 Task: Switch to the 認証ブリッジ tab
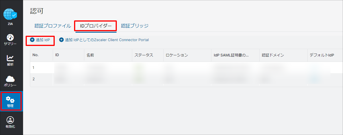click(x=135, y=26)
